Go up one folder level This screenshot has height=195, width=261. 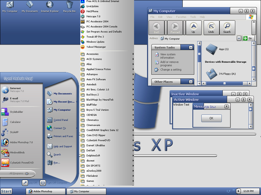point(194,28)
